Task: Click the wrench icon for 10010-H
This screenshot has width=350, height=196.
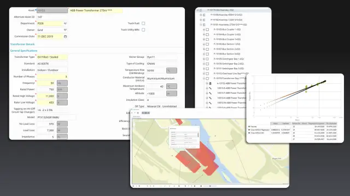Action: point(210,98)
